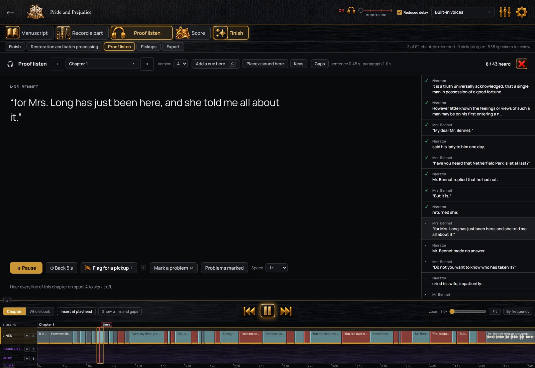Viewport: 535px width, 368px height.
Task: Pause playback with center transport button
Action: click(x=267, y=311)
